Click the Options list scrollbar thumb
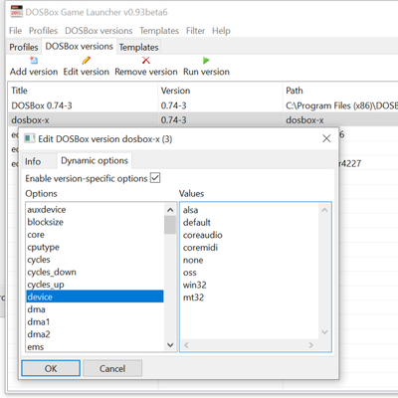Image resolution: width=398 pixels, height=398 pixels. click(170, 225)
